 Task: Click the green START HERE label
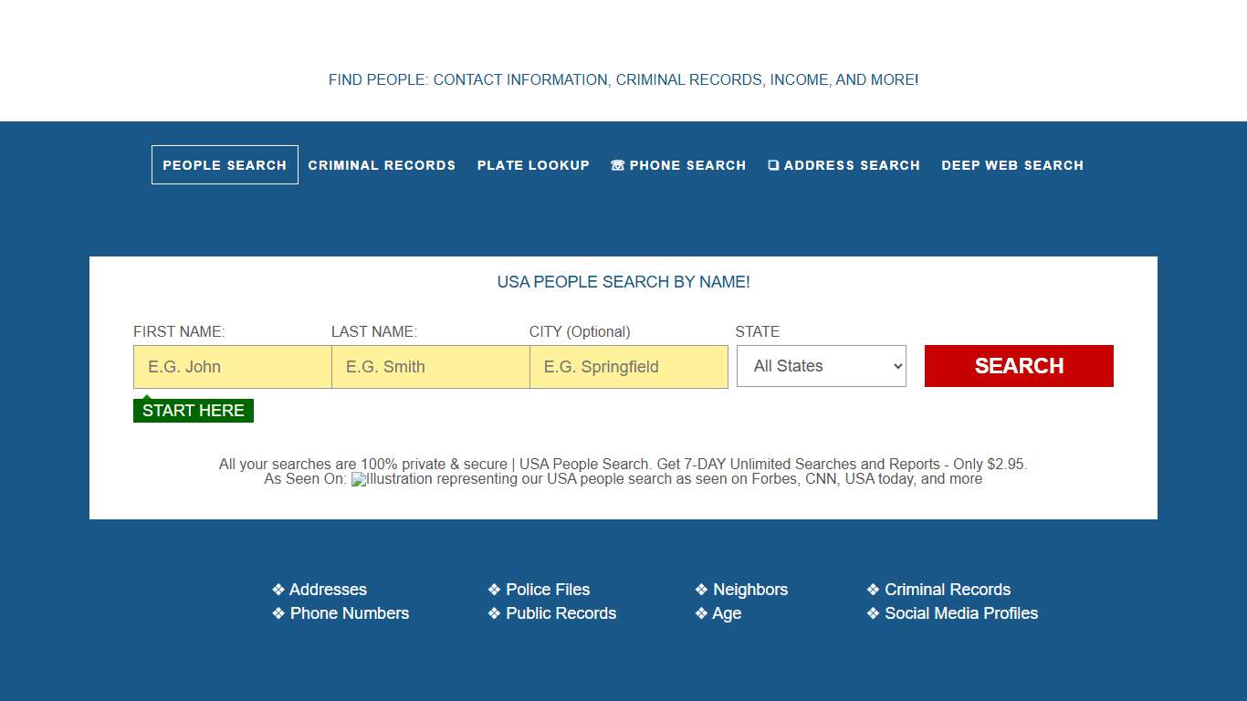(x=193, y=410)
